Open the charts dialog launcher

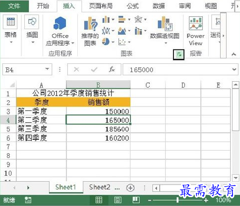[x=179, y=54]
